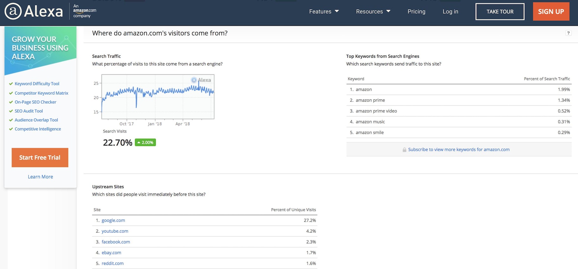Viewport: 578px width, 269px height.
Task: Click the Alexa watermark in chart
Action: [201, 80]
